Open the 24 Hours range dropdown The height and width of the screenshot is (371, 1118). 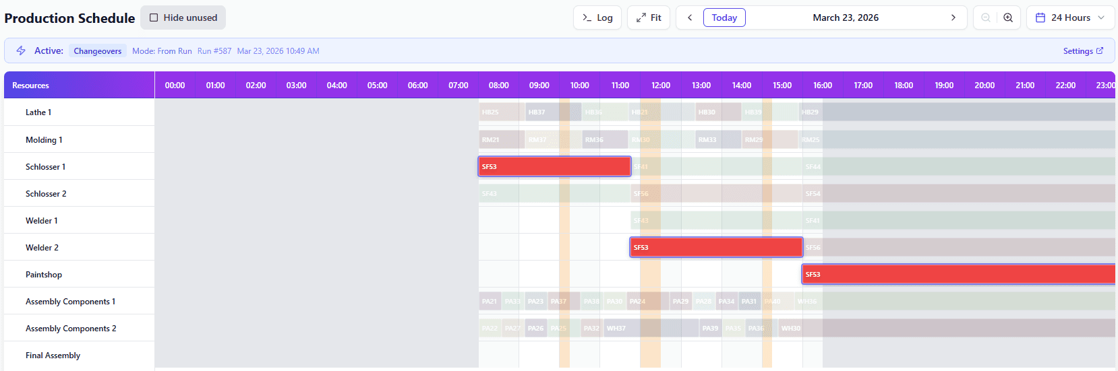tap(1070, 18)
